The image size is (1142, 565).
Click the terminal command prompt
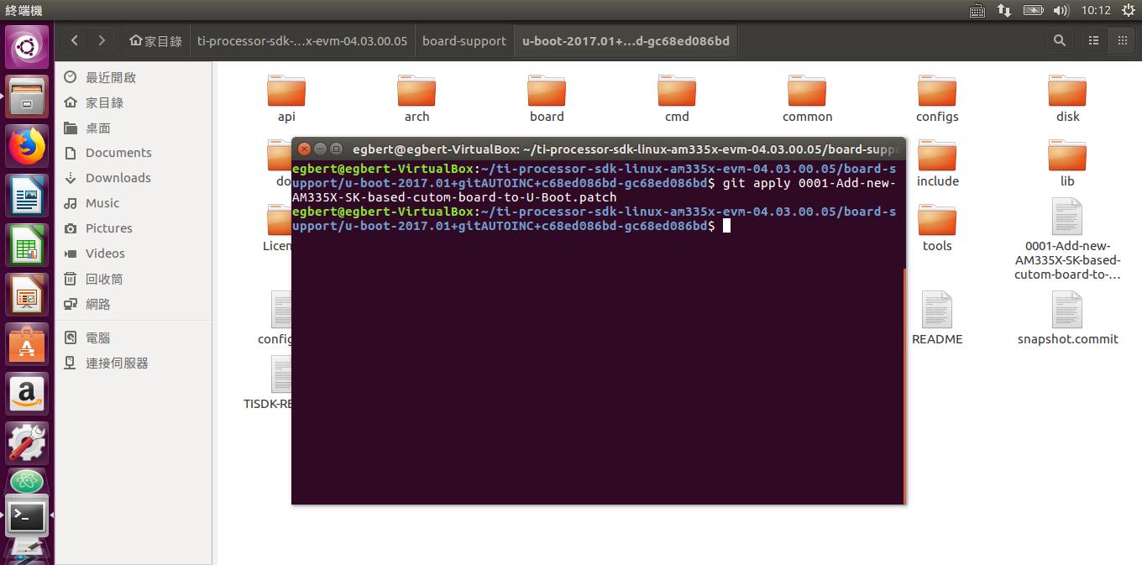click(726, 226)
